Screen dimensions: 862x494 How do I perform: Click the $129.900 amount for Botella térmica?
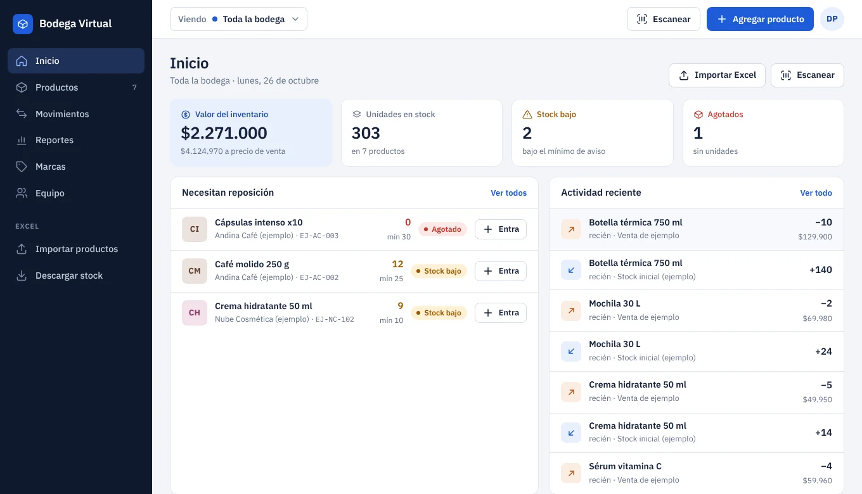tap(815, 237)
